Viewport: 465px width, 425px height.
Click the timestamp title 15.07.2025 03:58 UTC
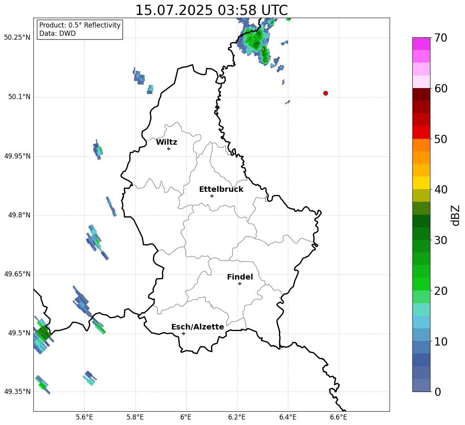[211, 10]
